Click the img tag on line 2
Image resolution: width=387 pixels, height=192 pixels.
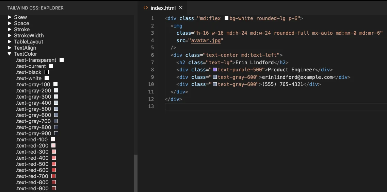tap(178, 25)
